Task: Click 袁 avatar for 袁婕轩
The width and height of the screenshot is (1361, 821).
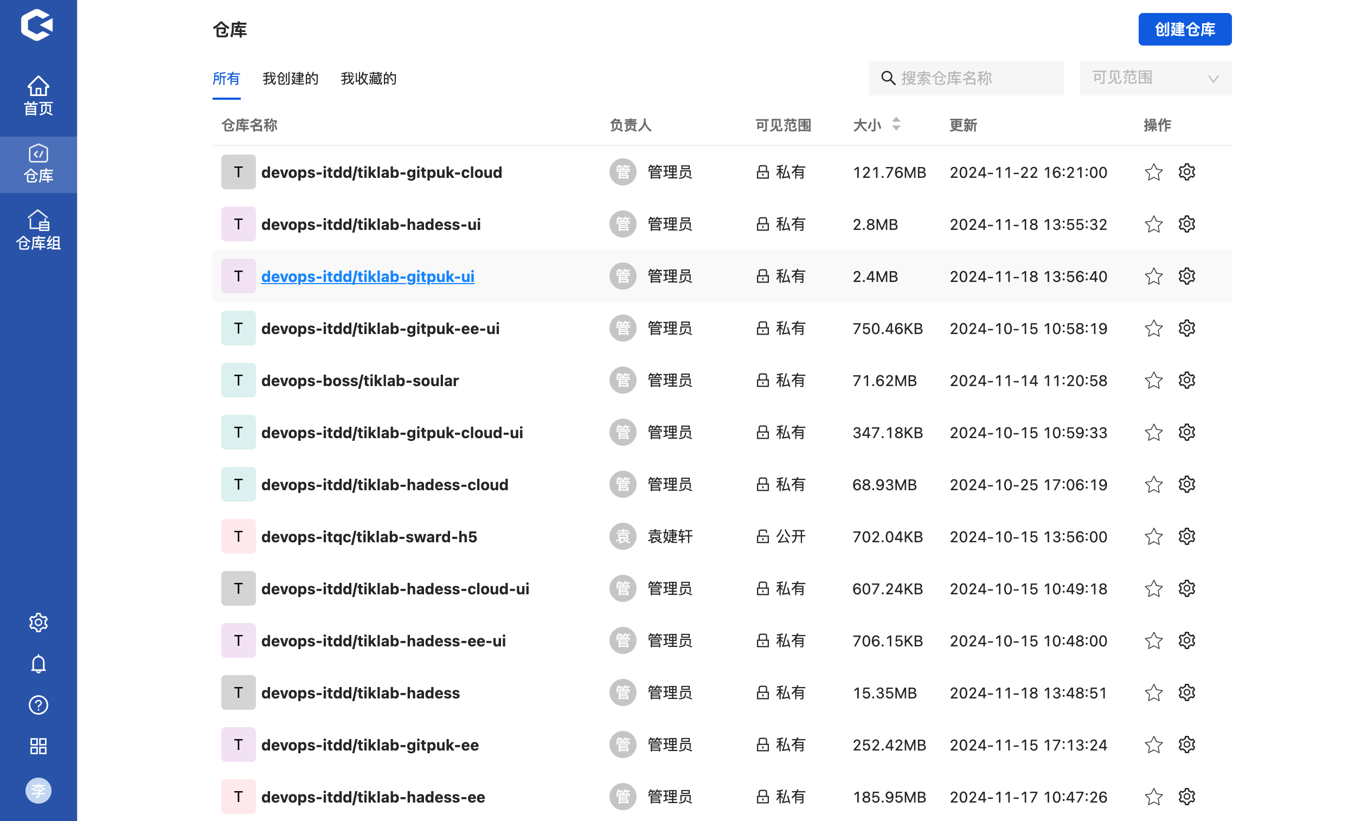Action: tap(622, 536)
